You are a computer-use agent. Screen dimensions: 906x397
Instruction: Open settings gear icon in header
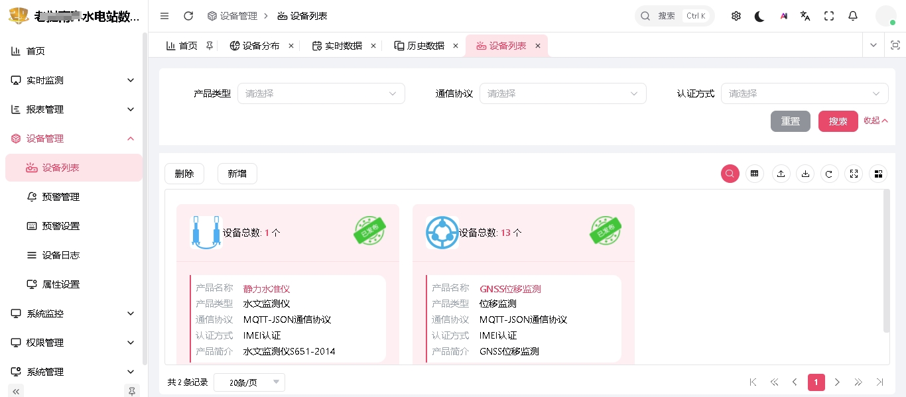coord(736,16)
